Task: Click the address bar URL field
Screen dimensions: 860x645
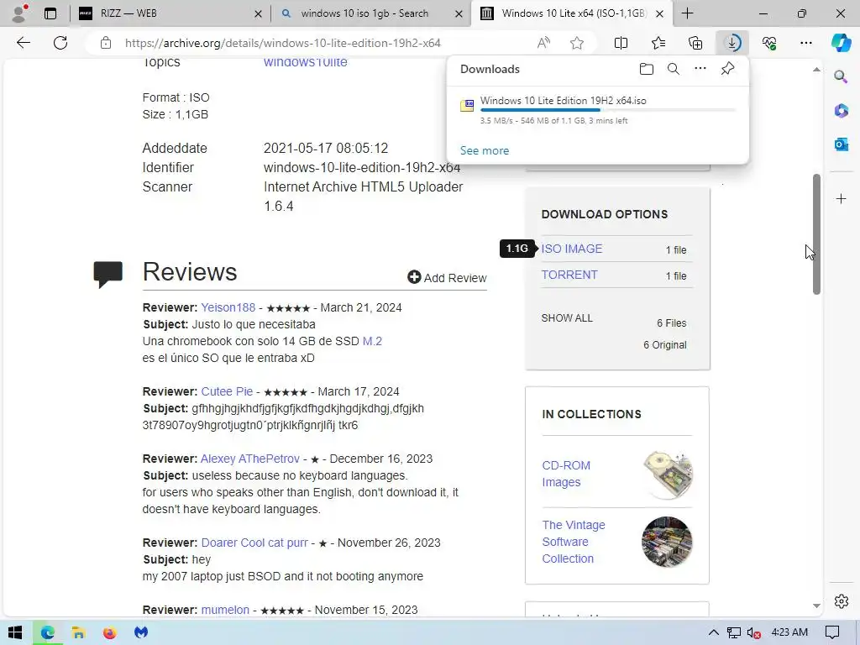Action: pos(282,43)
